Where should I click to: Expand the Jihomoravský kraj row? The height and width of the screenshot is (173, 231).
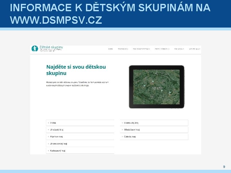coord(80,144)
